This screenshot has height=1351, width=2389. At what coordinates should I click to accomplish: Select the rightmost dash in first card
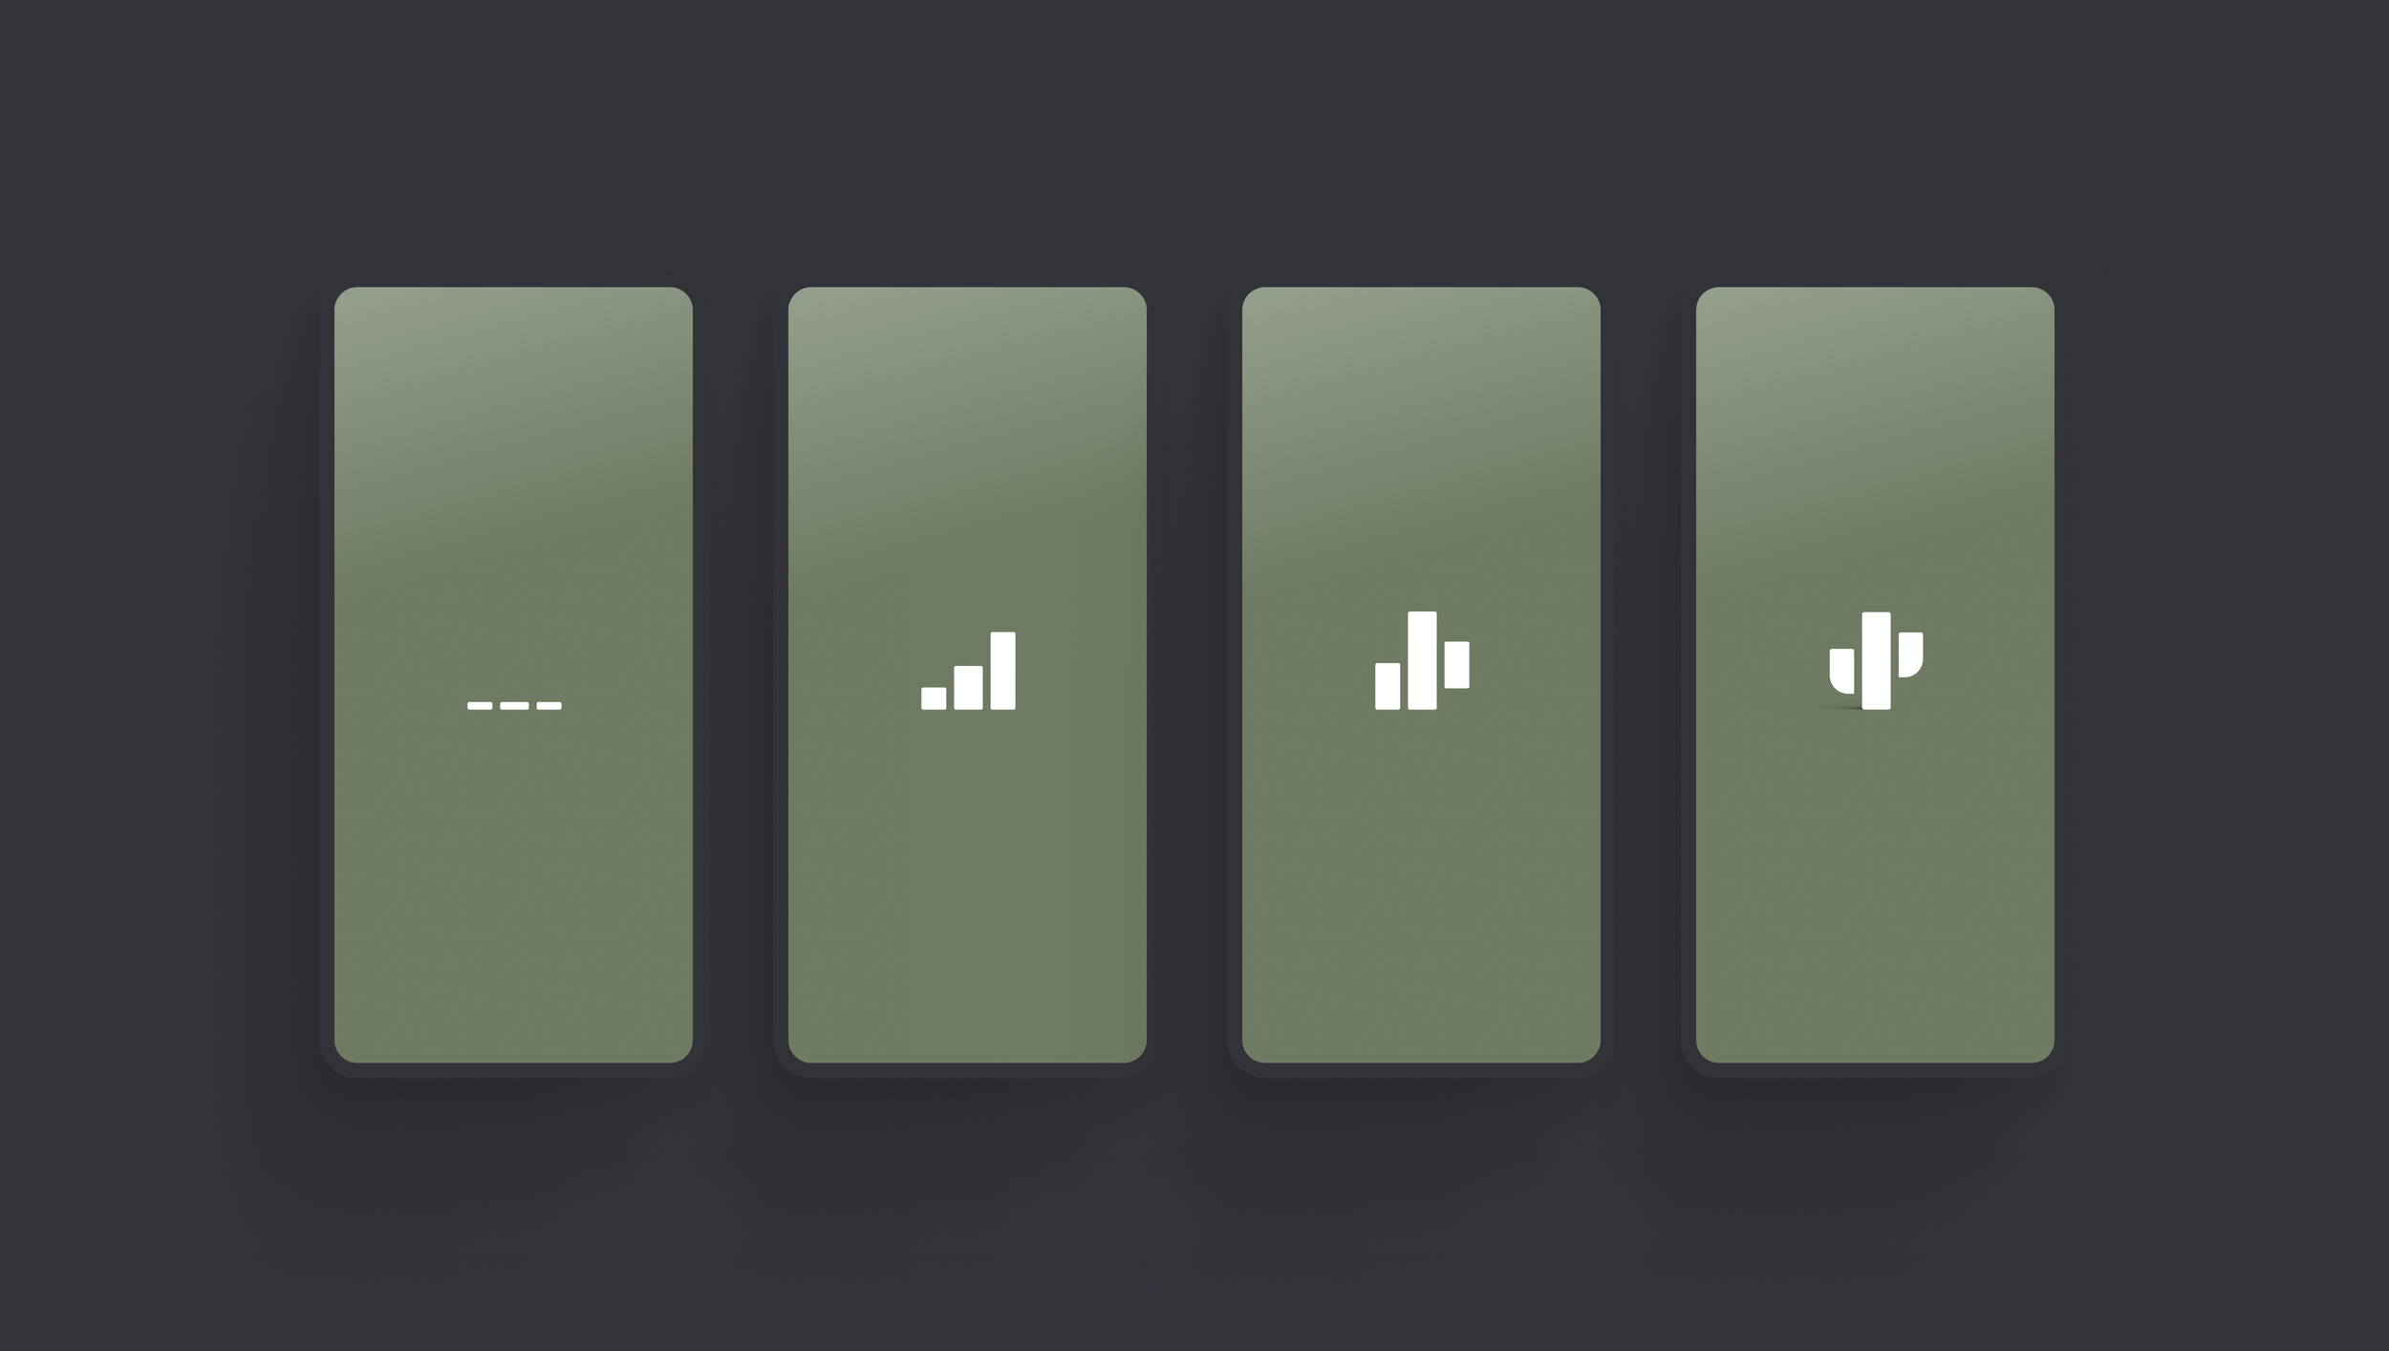coord(549,706)
